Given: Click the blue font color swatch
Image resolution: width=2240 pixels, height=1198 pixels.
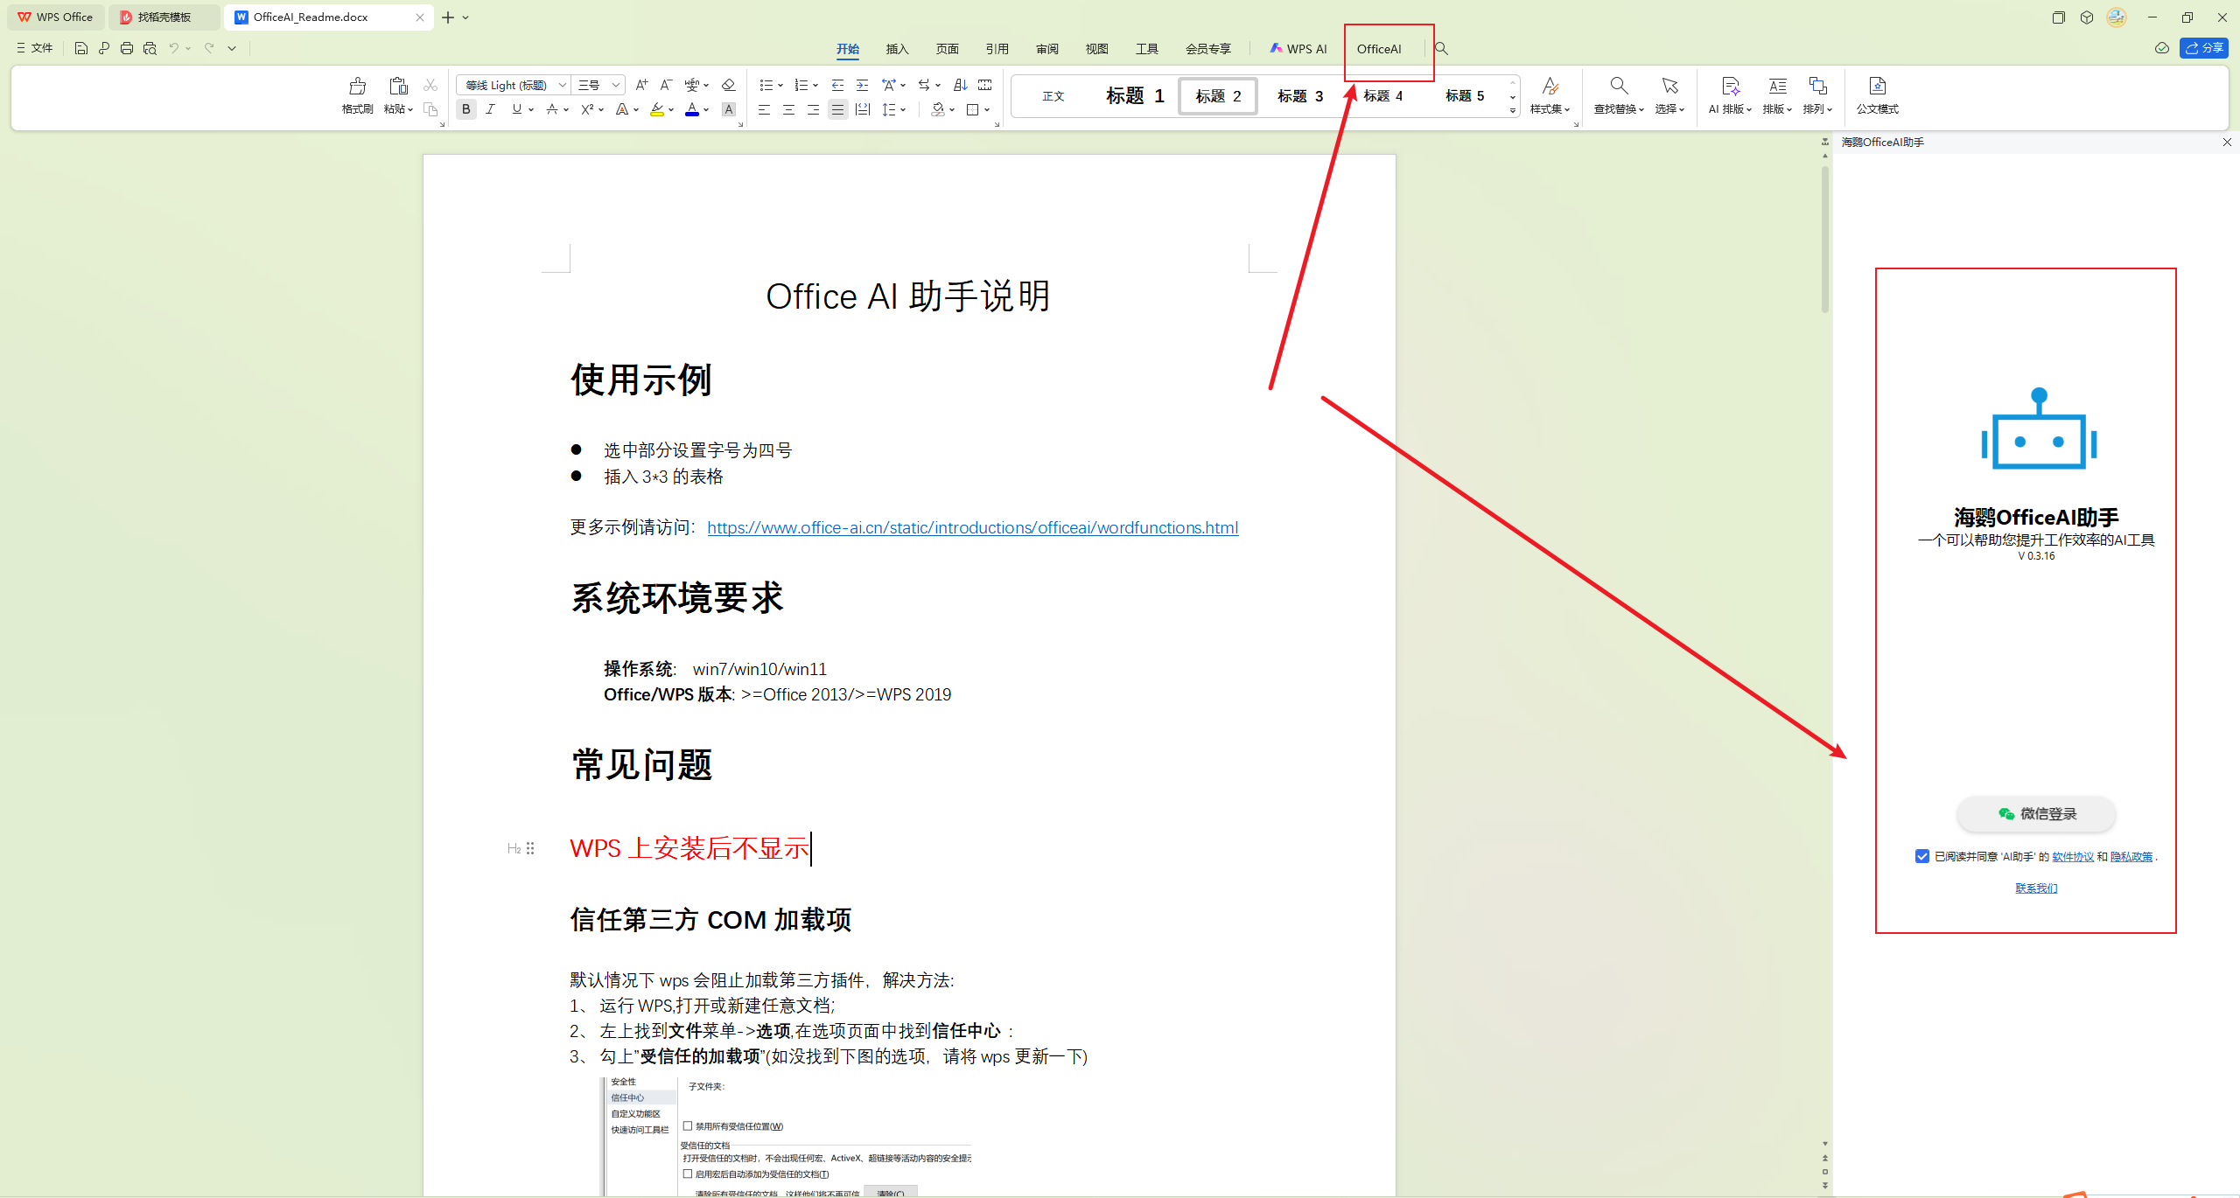Looking at the screenshot, I should (x=692, y=109).
